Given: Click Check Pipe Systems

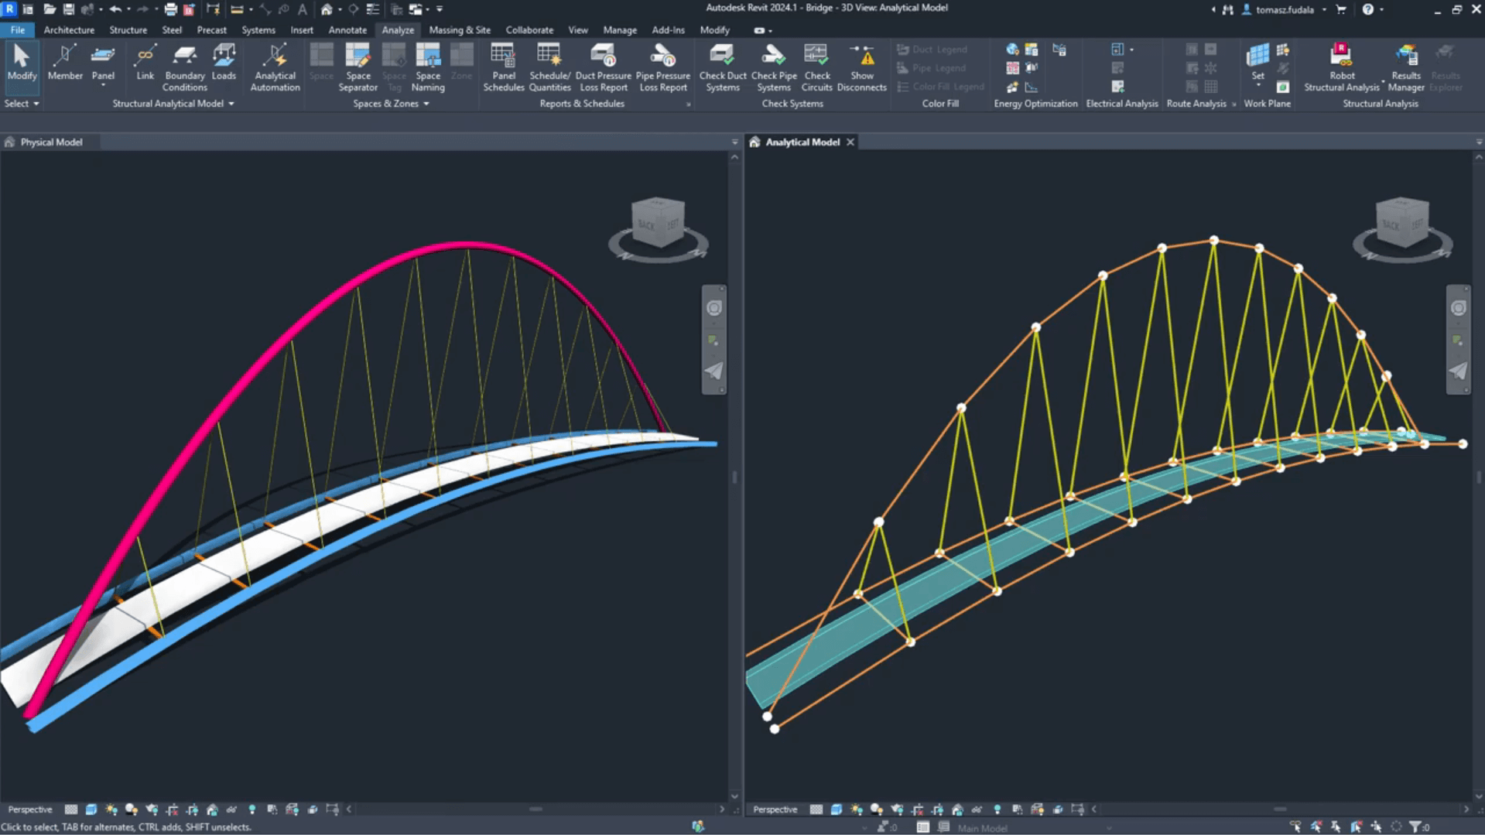Looking at the screenshot, I should [x=774, y=68].
